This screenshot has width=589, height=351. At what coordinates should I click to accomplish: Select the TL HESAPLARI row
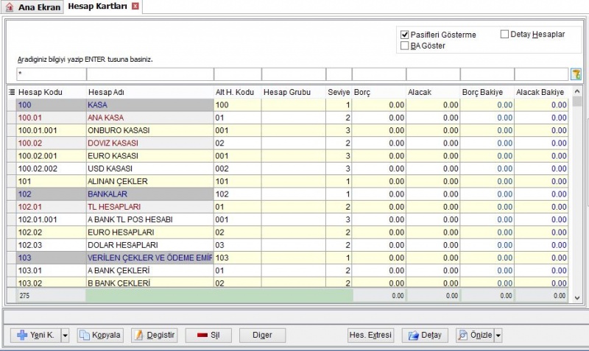[x=287, y=207]
